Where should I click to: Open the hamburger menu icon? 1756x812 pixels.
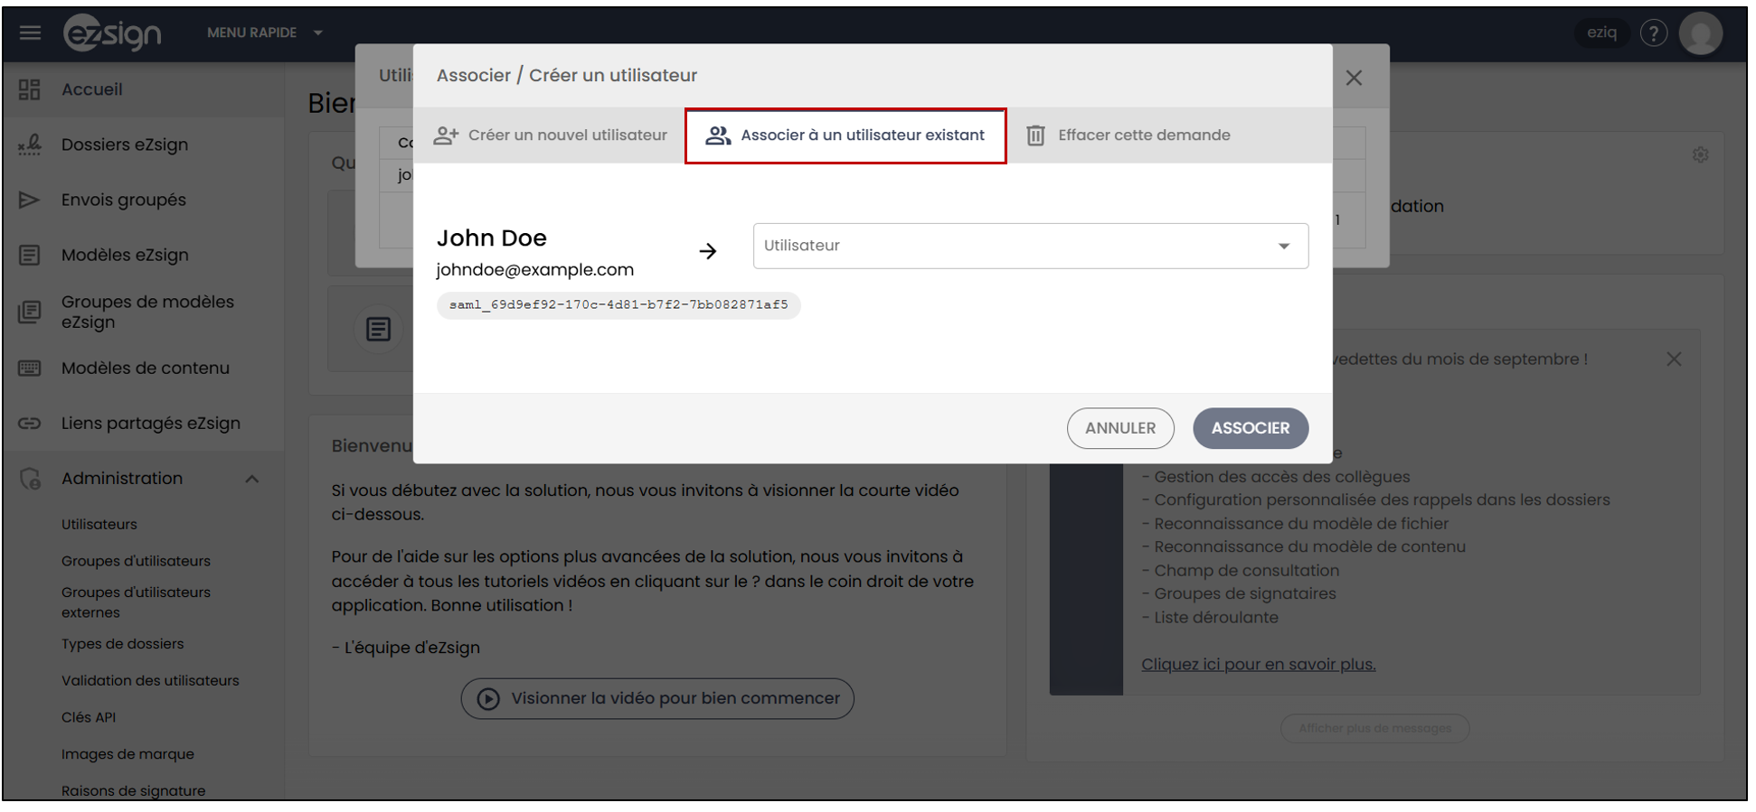[x=30, y=33]
